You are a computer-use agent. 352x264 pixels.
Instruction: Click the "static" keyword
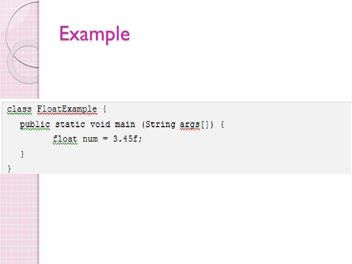point(70,124)
